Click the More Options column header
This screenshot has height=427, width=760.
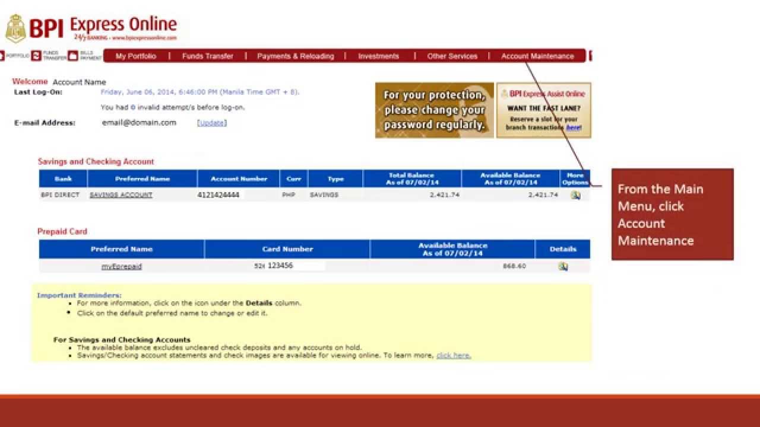[575, 179]
